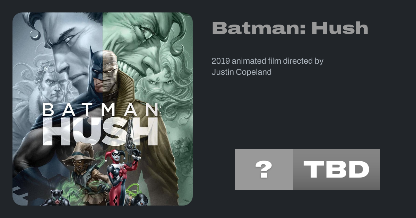Click the question mark score box
Viewport: 416px width, 218px height.
263,170
